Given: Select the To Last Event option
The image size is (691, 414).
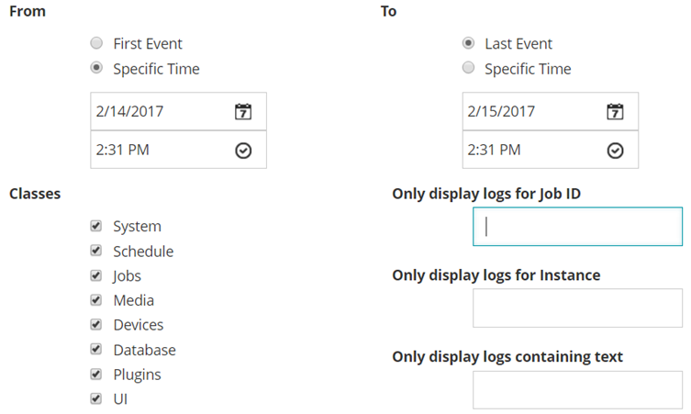Looking at the screenshot, I should click(x=469, y=43).
